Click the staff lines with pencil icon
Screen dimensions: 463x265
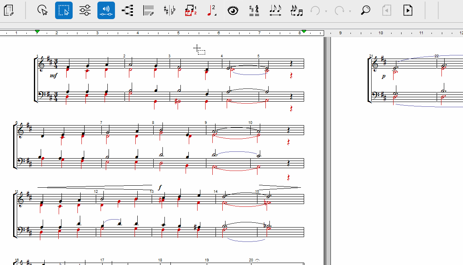pos(148,10)
